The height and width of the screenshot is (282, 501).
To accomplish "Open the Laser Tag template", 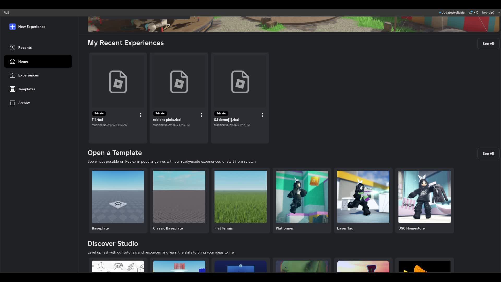I will pos(363,197).
